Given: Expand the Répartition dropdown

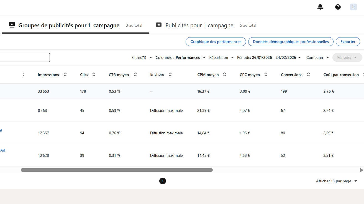Looking at the screenshot, I should (221, 58).
